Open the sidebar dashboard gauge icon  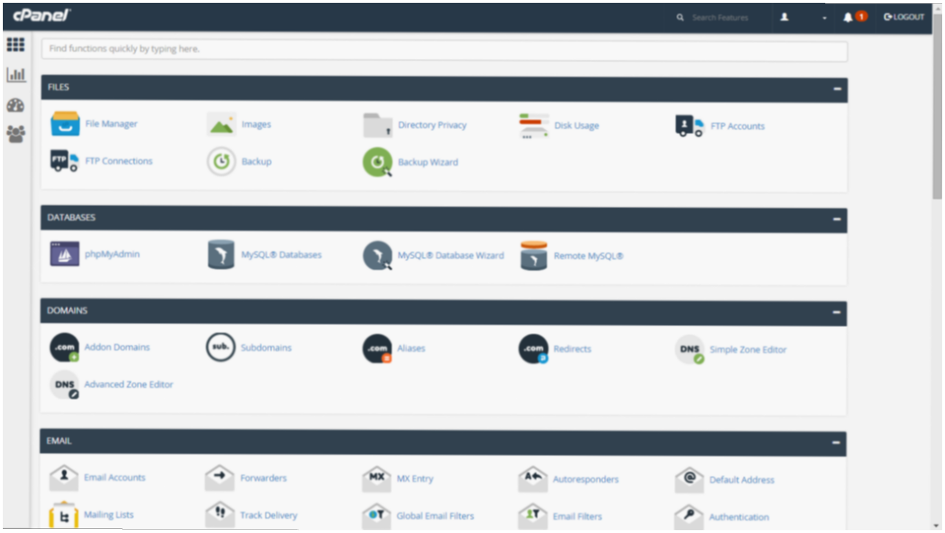(x=15, y=105)
